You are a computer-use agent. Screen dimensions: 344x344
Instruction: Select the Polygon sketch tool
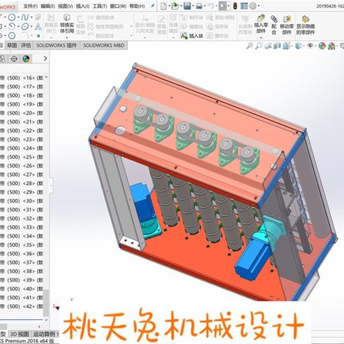12,36
